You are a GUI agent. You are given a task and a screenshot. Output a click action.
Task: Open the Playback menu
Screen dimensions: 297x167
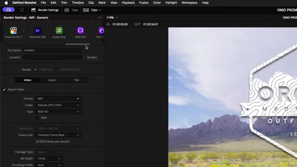(x=128, y=3)
